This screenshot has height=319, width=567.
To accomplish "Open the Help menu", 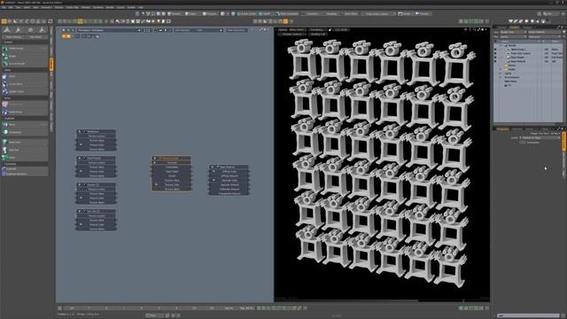I will pyautogui.click(x=140, y=7).
